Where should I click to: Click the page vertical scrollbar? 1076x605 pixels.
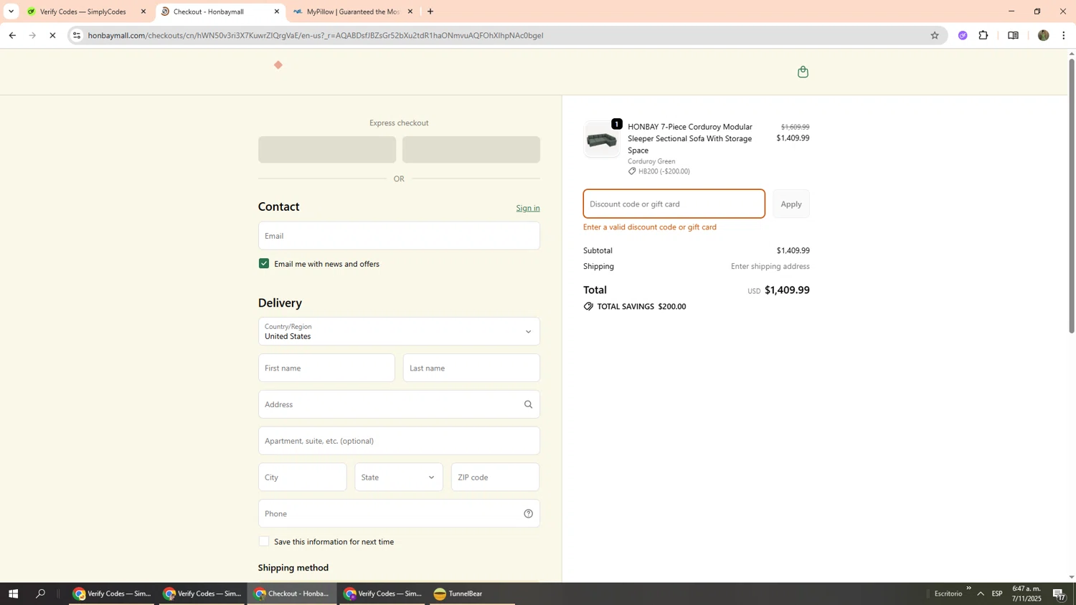click(1072, 195)
